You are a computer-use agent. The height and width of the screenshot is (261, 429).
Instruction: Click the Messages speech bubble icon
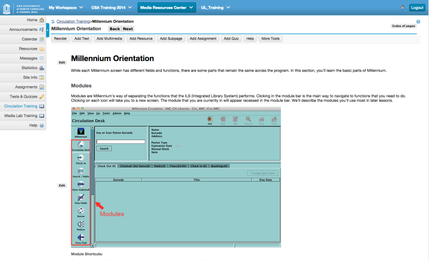[x=42, y=58]
